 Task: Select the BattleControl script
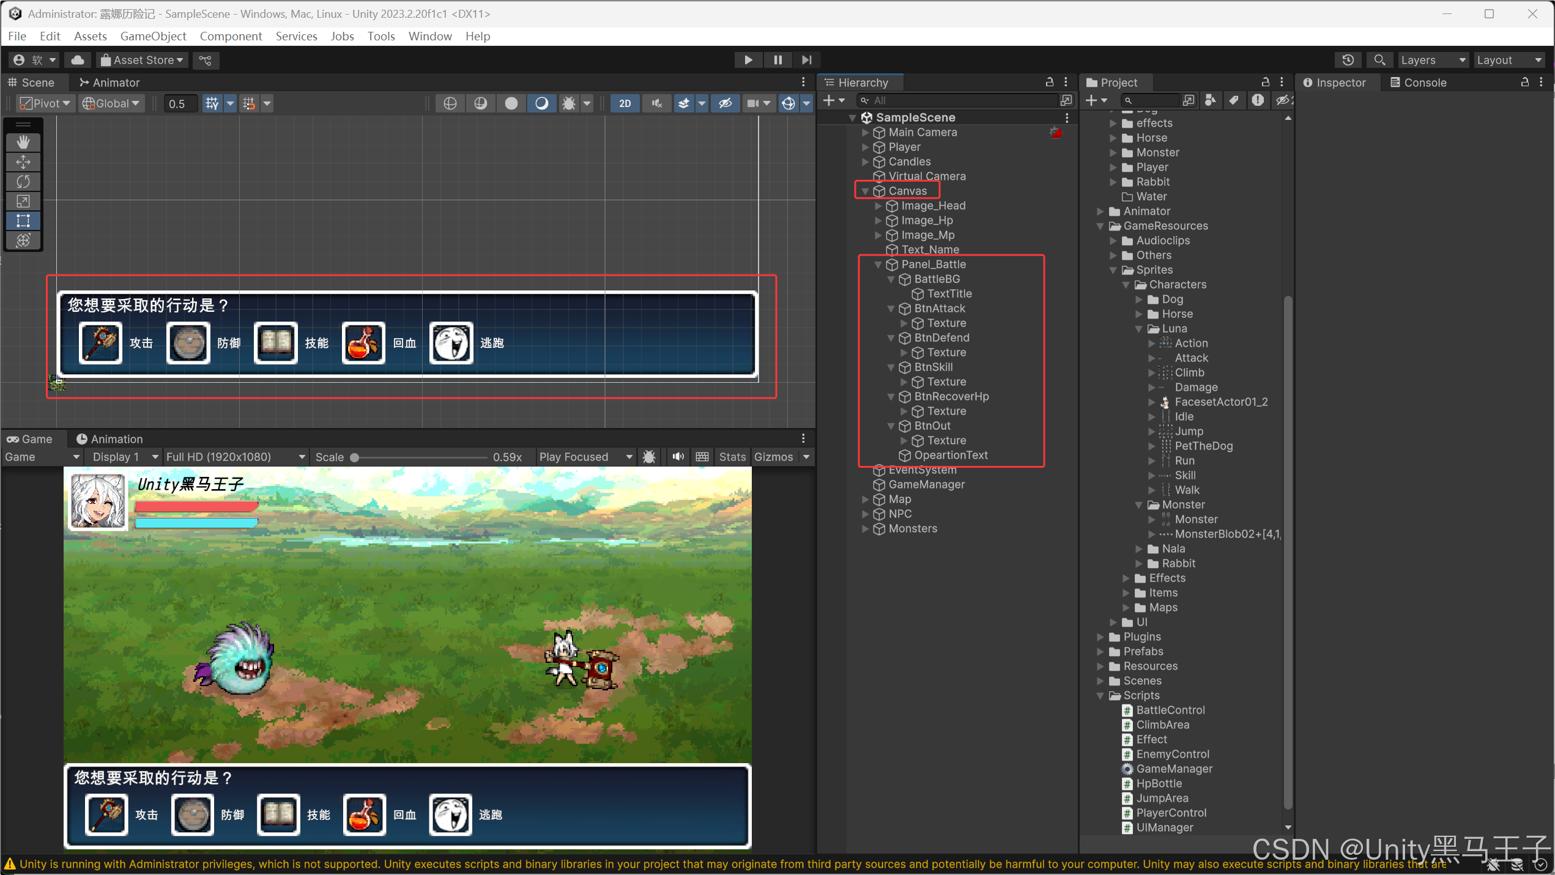1170,710
